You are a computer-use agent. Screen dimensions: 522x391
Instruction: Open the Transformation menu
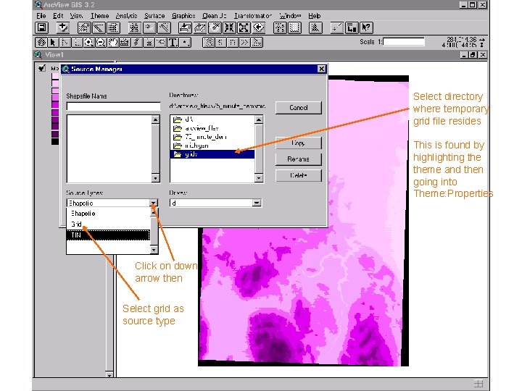tap(253, 16)
